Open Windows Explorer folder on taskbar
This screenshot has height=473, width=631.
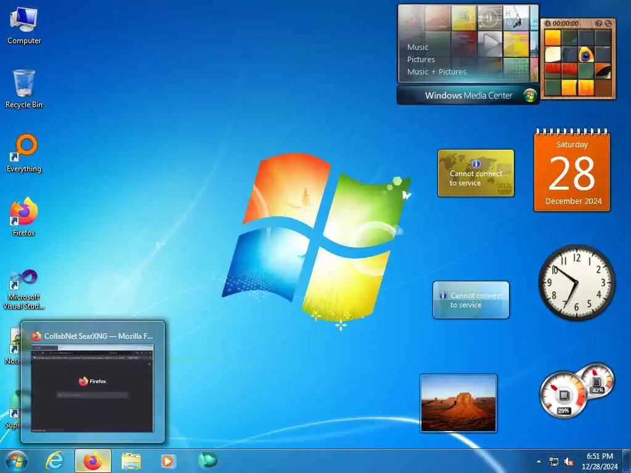point(131,461)
